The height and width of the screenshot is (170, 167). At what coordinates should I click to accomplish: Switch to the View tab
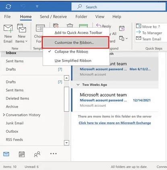[100, 17]
